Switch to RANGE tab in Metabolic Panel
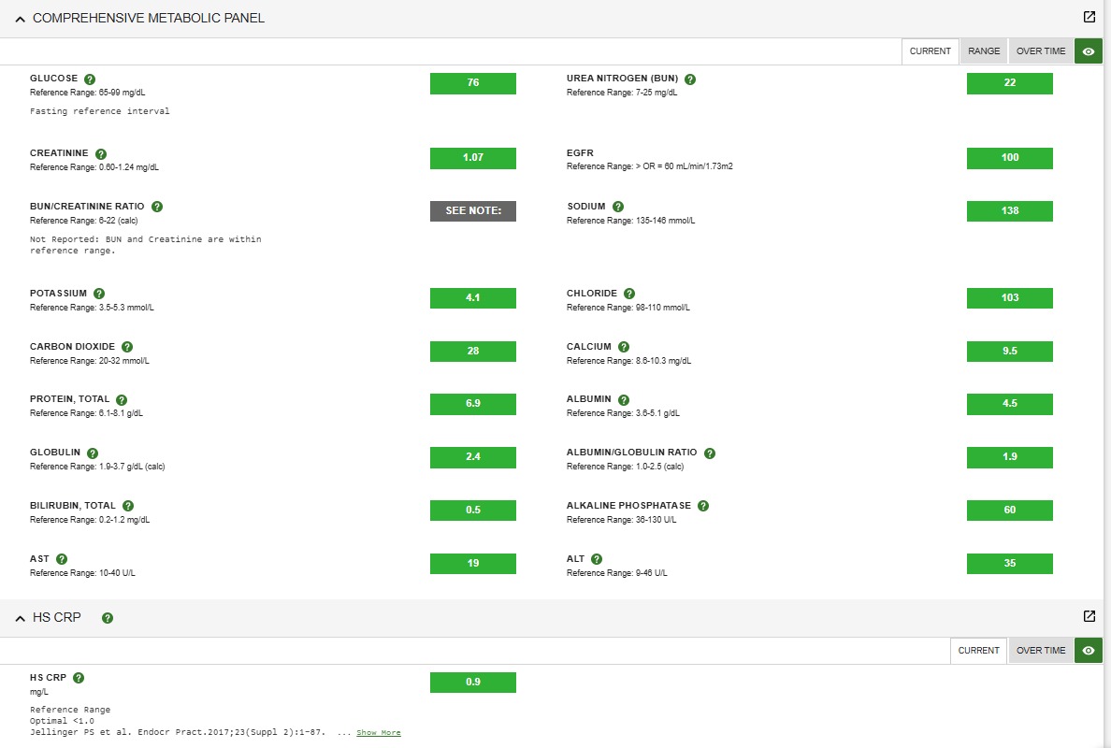The height and width of the screenshot is (748, 1111). pyautogui.click(x=984, y=51)
